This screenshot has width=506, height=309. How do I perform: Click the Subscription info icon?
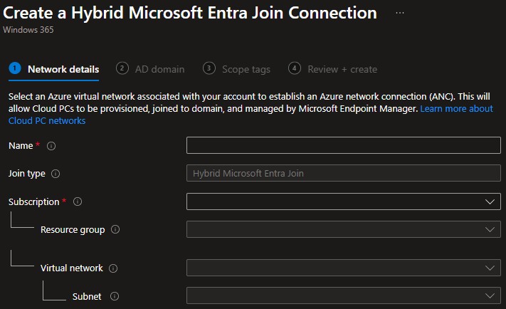point(78,202)
